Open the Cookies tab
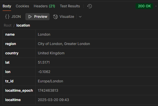158x106 pixels. point(22,6)
